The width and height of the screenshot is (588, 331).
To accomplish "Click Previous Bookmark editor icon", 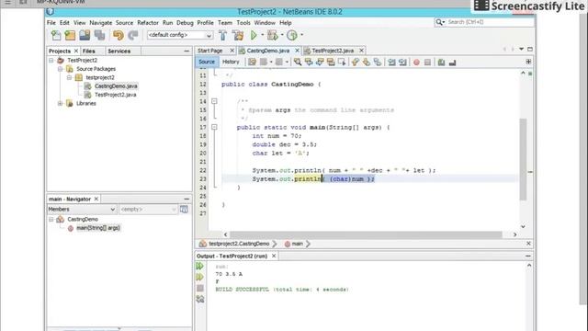I will coord(356,62).
